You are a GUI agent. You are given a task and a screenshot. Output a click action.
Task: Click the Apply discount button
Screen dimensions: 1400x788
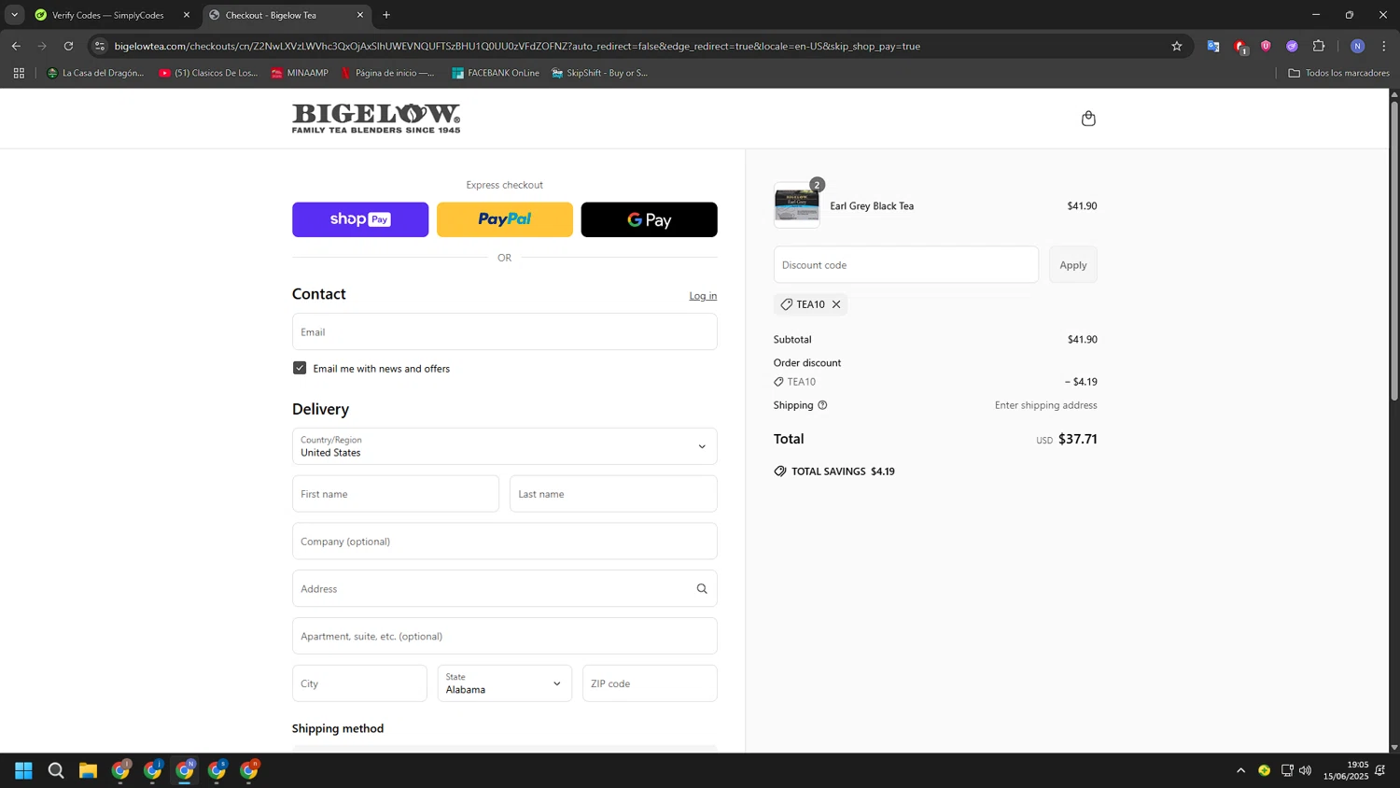[1072, 265]
